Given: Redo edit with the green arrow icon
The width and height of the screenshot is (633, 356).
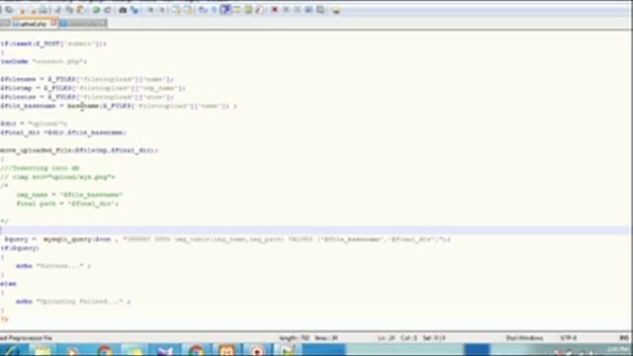Looking at the screenshot, I should click(x=108, y=10).
